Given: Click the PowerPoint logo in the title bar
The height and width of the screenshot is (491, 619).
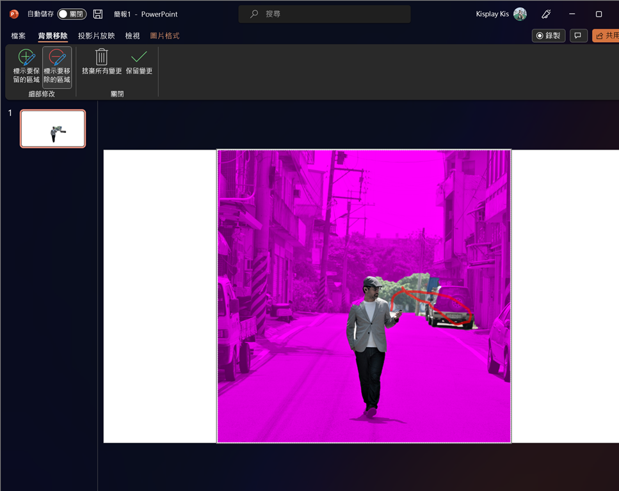Looking at the screenshot, I should (x=14, y=14).
